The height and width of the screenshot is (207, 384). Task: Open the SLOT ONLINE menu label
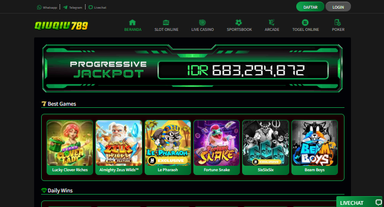pyautogui.click(x=166, y=30)
